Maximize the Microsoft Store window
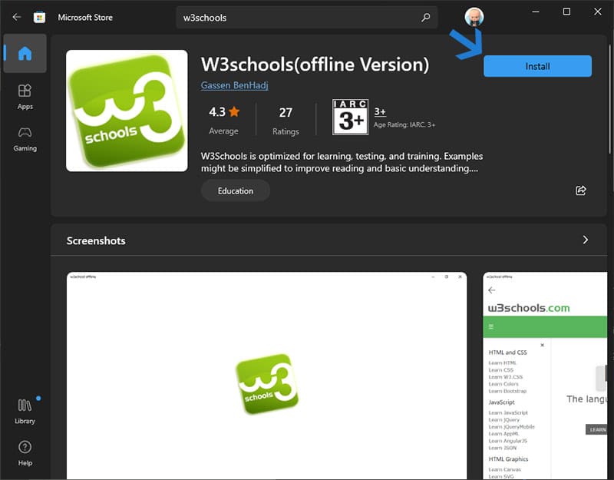The image size is (614, 480). click(x=566, y=12)
